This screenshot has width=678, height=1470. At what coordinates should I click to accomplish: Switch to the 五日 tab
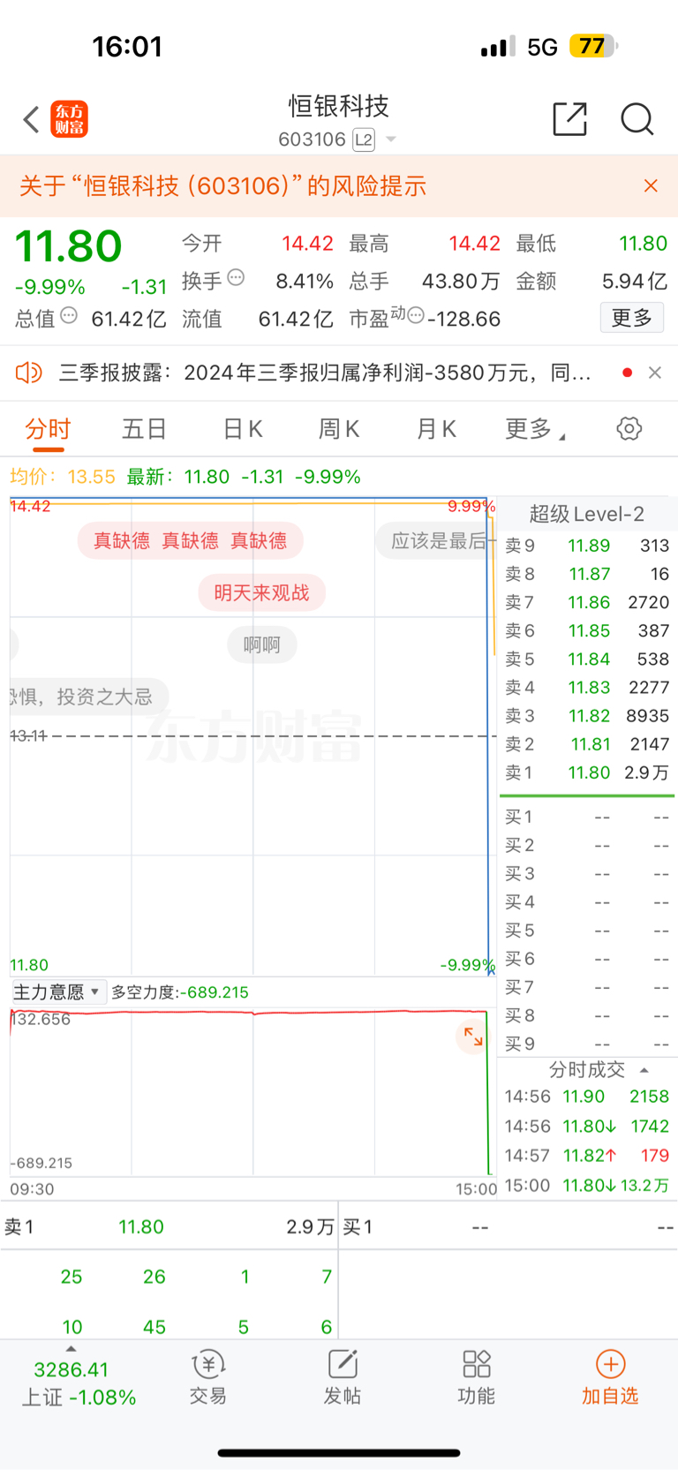pos(145,429)
